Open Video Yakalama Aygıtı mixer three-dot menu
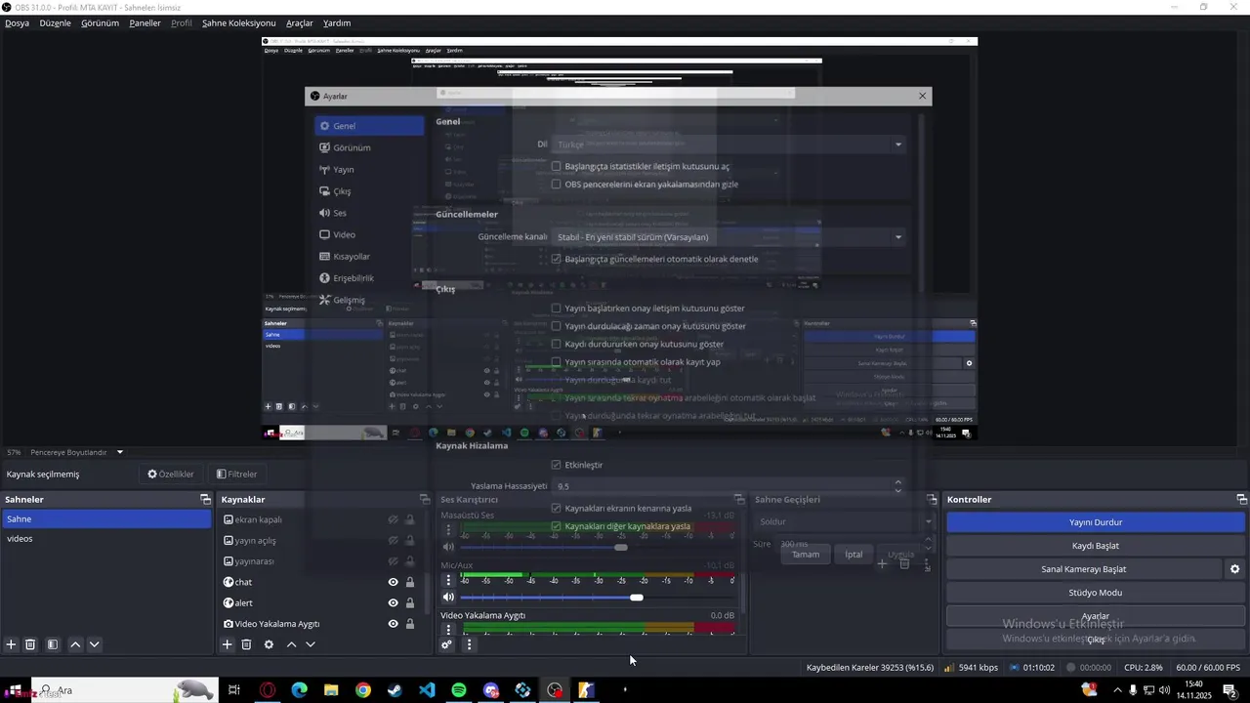The width and height of the screenshot is (1250, 703). coord(448,630)
